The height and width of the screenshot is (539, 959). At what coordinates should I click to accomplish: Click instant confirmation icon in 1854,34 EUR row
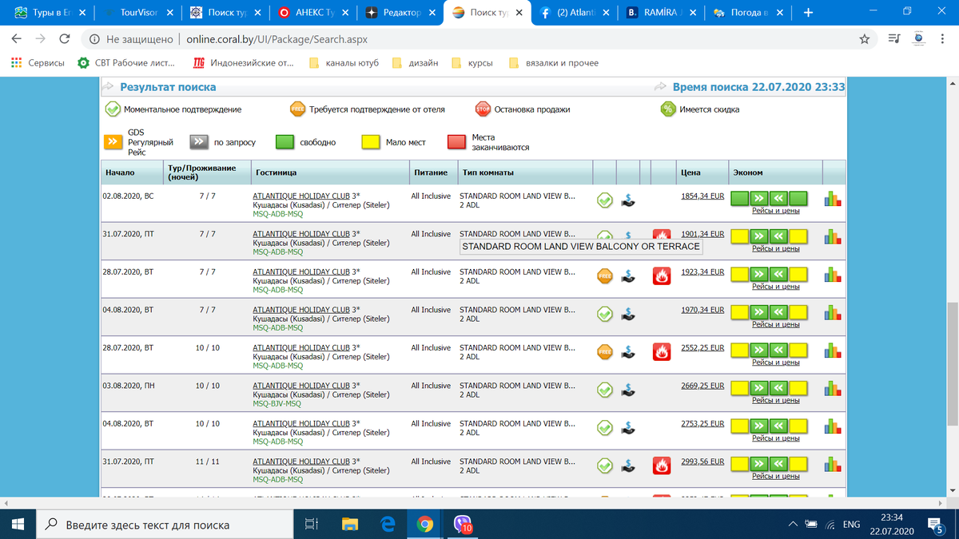(x=606, y=201)
